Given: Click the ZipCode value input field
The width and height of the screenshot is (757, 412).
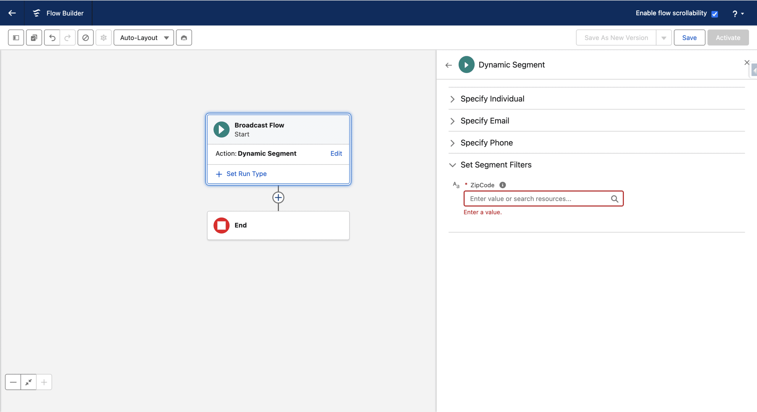Looking at the screenshot, I should tap(538, 199).
